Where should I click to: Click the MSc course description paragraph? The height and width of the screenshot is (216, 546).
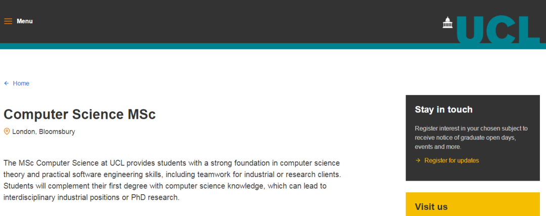[x=172, y=180]
